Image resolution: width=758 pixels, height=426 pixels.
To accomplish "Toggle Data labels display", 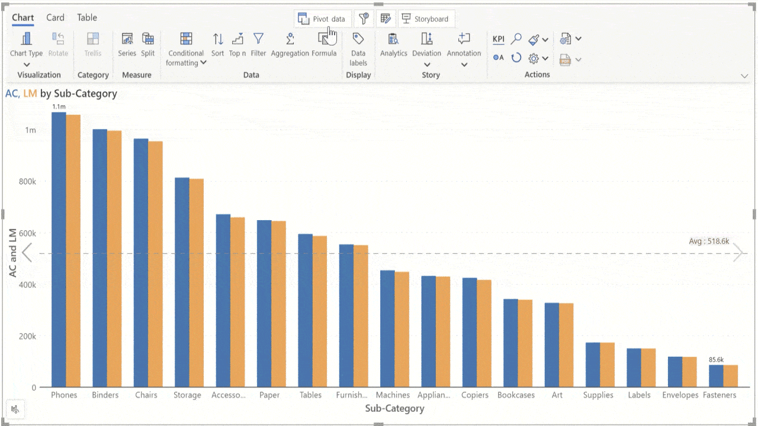I will pos(358,40).
